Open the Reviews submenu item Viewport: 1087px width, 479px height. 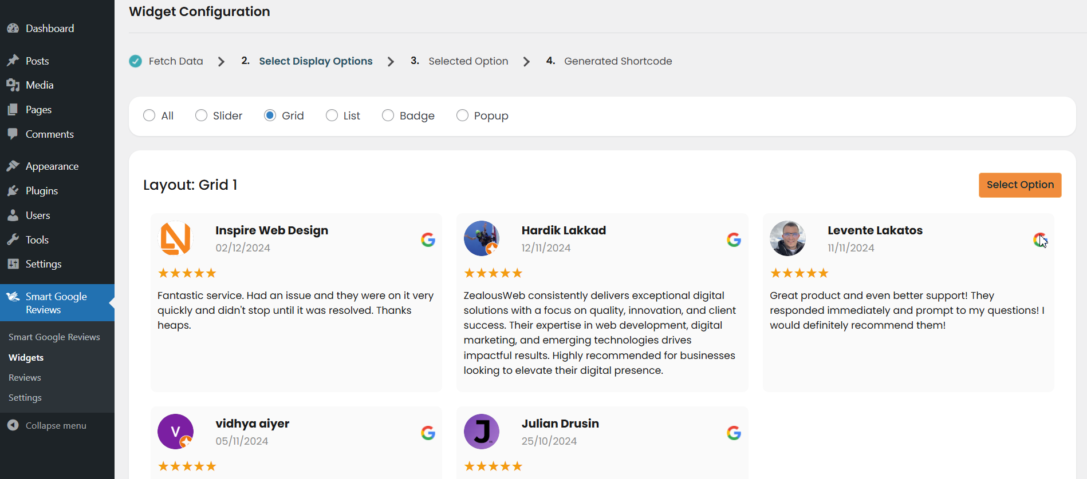(x=25, y=378)
